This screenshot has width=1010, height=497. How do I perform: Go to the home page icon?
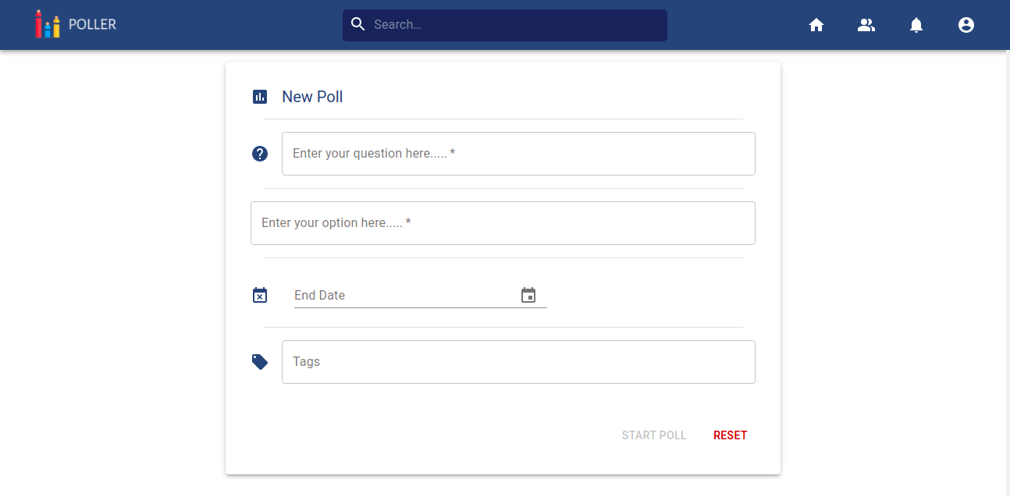(816, 25)
